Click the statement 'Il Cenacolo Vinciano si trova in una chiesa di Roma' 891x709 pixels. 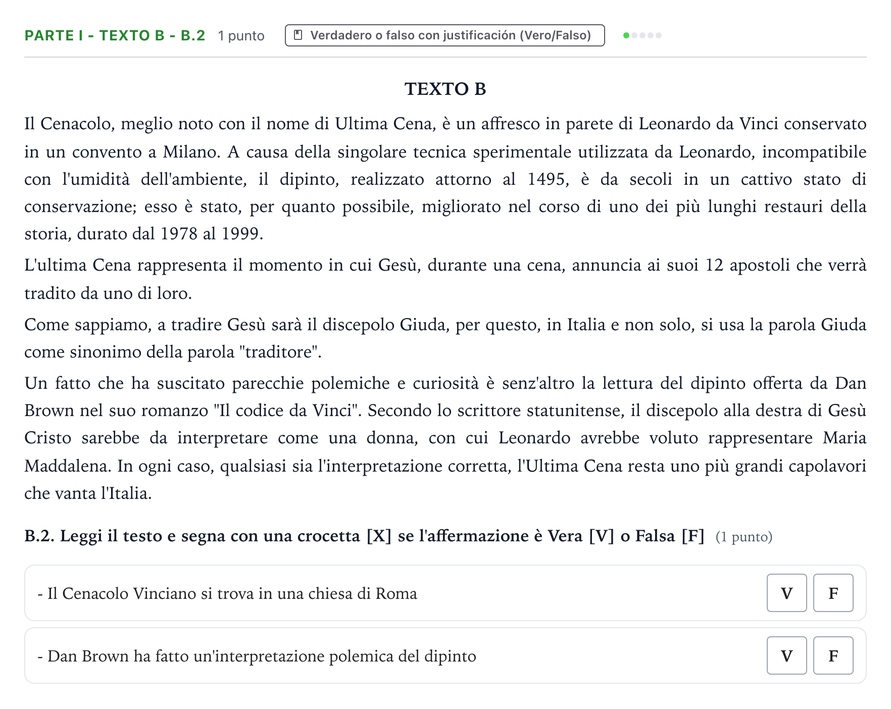[227, 593]
